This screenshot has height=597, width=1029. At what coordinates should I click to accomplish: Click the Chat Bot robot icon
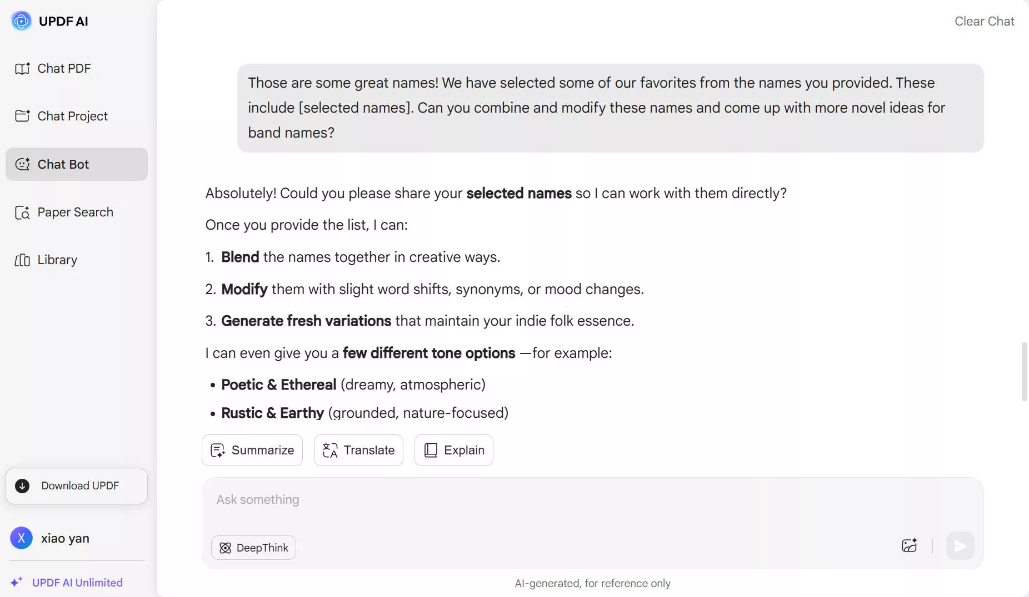pos(22,164)
